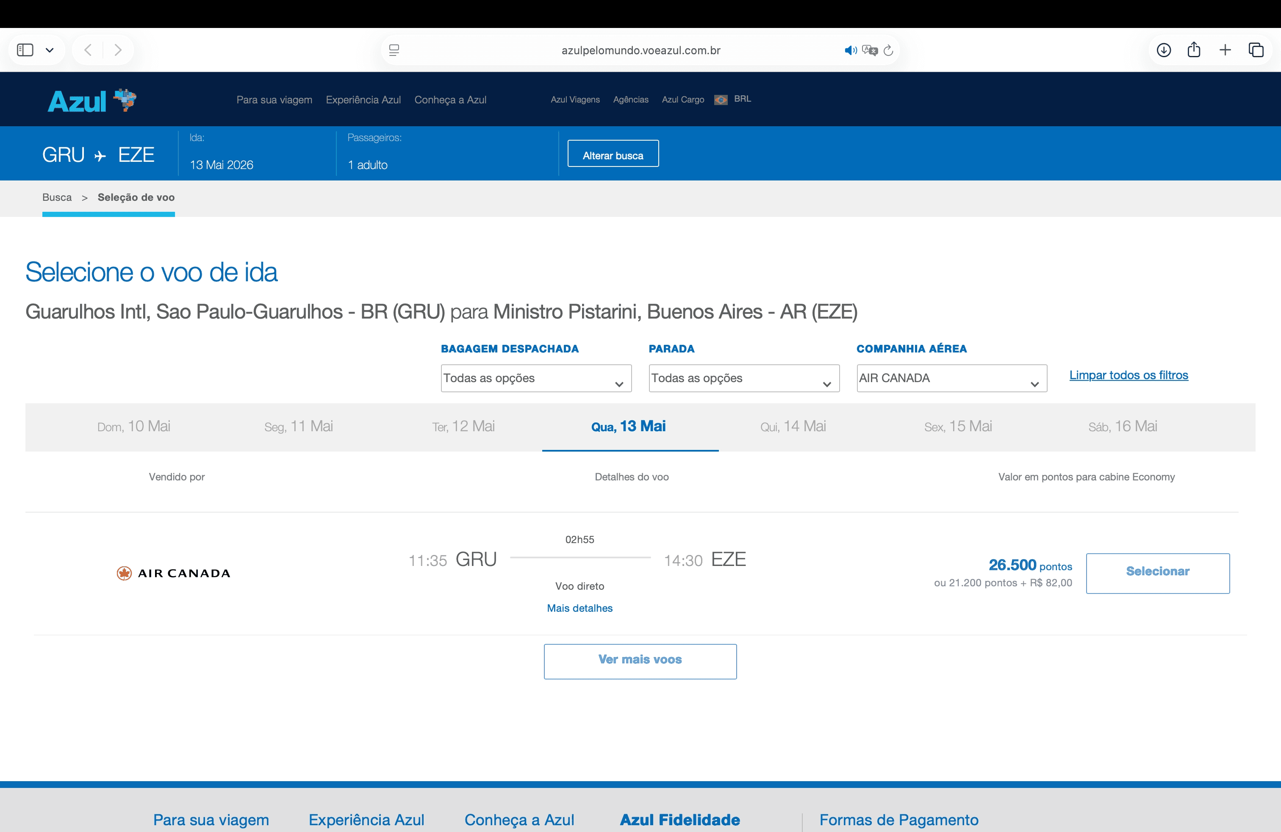Viewport: 1281px width, 832px height.
Task: Open a new tab with plus icon
Action: tap(1225, 50)
